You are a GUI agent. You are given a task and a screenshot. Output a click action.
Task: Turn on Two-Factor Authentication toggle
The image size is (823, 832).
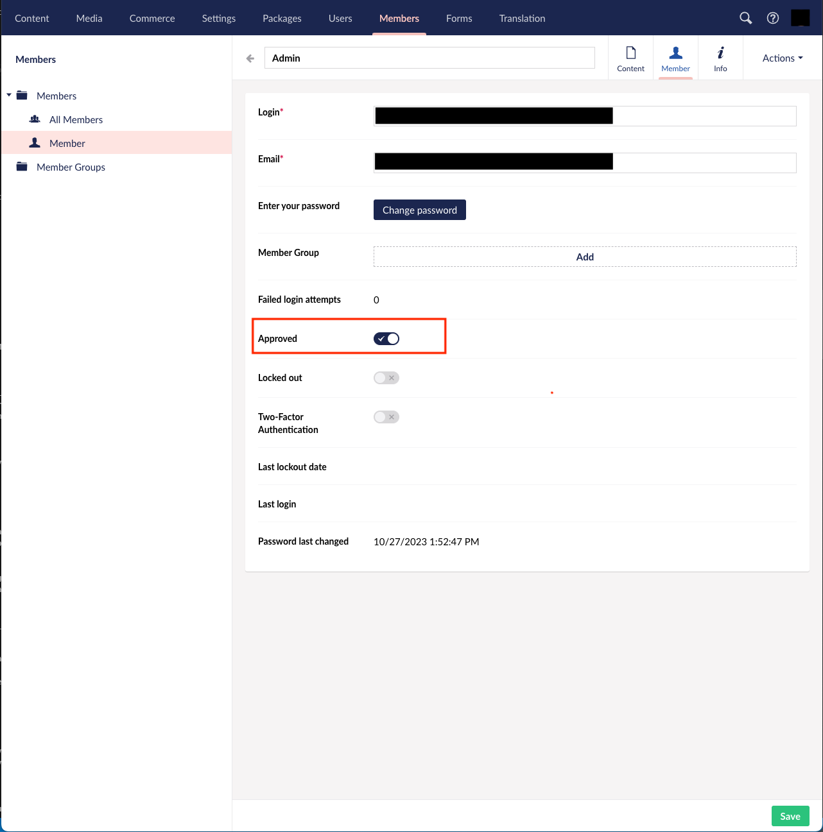click(x=386, y=417)
